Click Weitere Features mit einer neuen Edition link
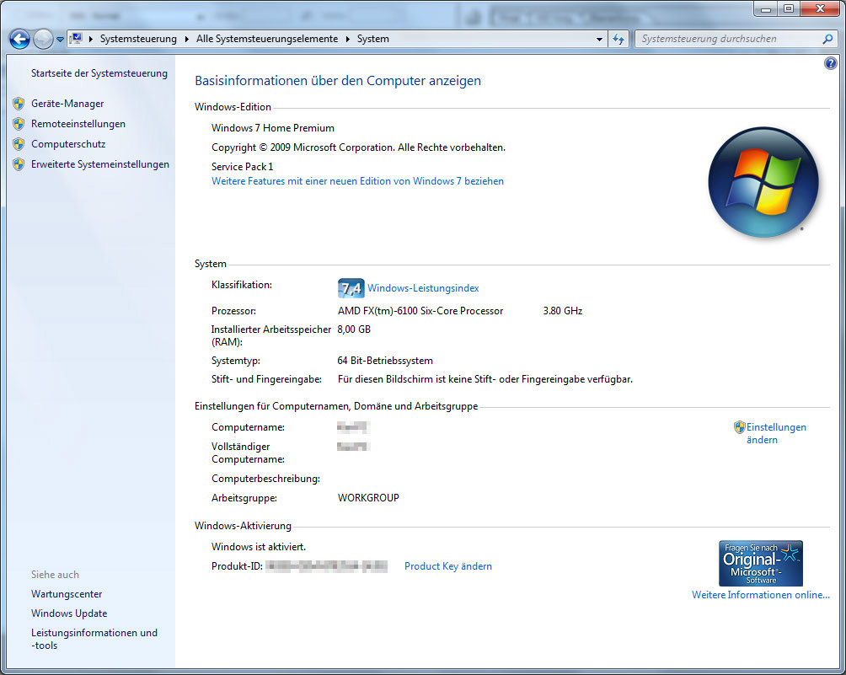The width and height of the screenshot is (846, 675). (x=358, y=181)
